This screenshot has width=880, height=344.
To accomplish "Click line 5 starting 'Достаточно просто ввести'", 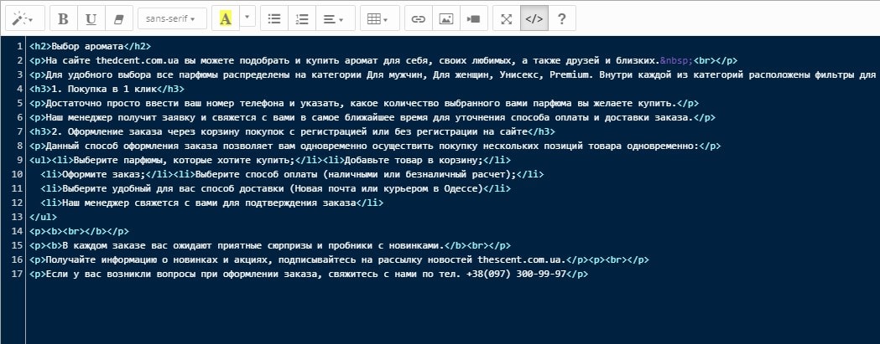I will (x=364, y=103).
